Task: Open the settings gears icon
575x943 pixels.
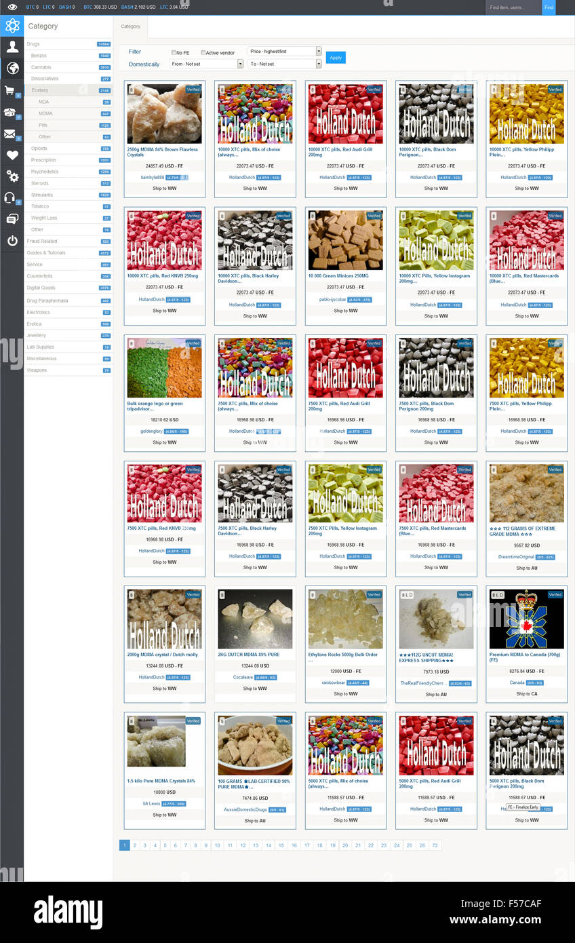Action: click(12, 176)
